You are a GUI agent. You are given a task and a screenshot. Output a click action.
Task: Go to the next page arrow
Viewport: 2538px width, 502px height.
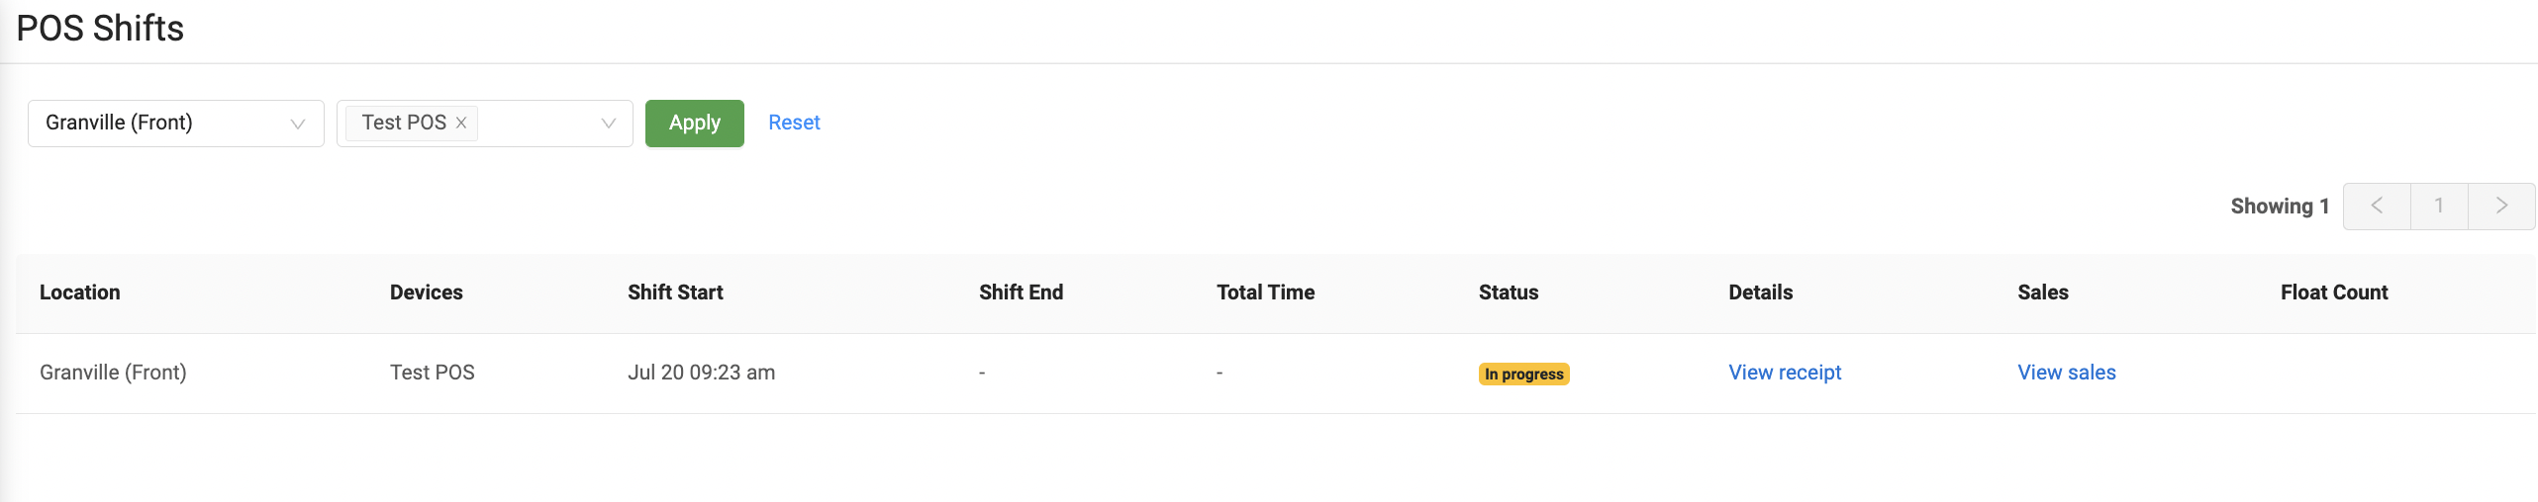[2501, 206]
